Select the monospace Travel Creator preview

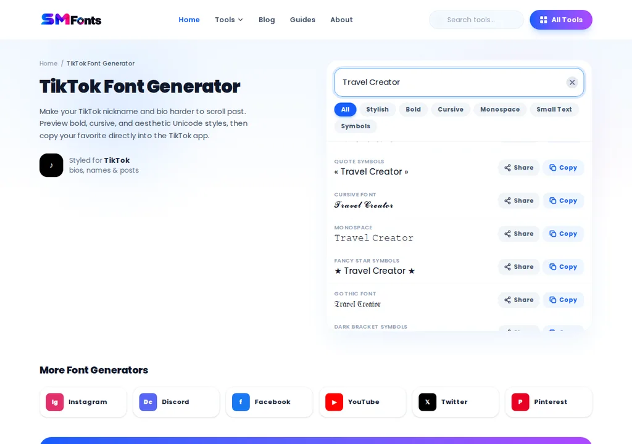(373, 237)
